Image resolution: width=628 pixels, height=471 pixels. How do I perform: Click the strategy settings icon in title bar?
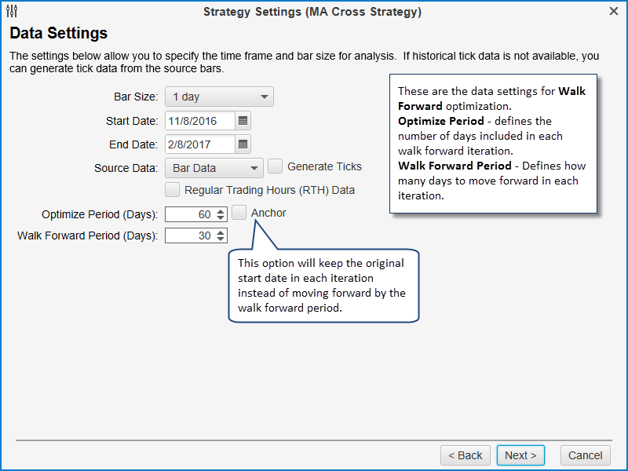pyautogui.click(x=11, y=12)
